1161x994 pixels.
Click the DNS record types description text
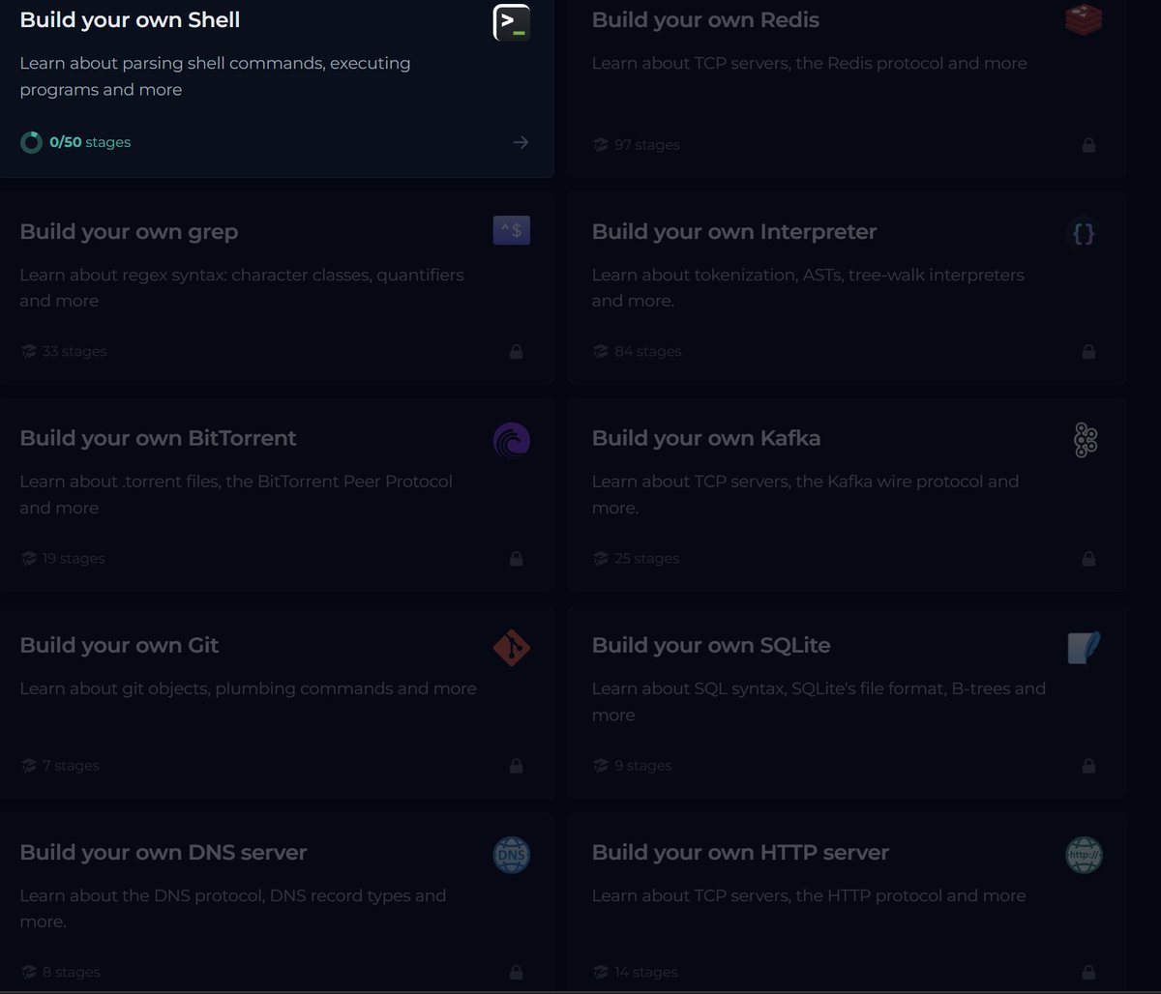[x=233, y=908]
